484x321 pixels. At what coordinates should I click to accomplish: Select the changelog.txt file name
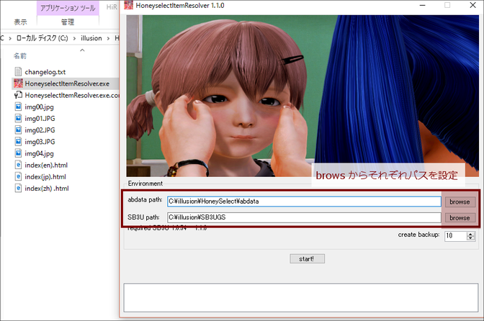pos(45,72)
